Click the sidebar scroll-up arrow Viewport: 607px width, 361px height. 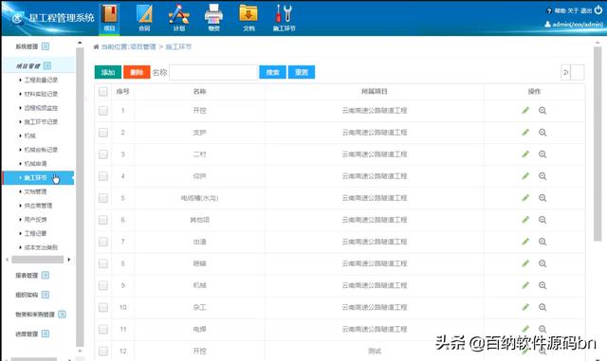point(80,43)
